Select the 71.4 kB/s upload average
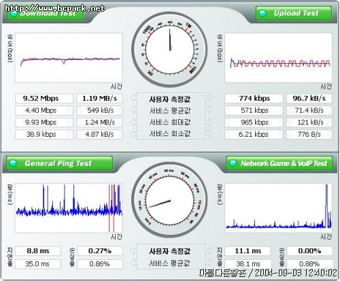The width and height of the screenshot is (340, 281). (309, 110)
